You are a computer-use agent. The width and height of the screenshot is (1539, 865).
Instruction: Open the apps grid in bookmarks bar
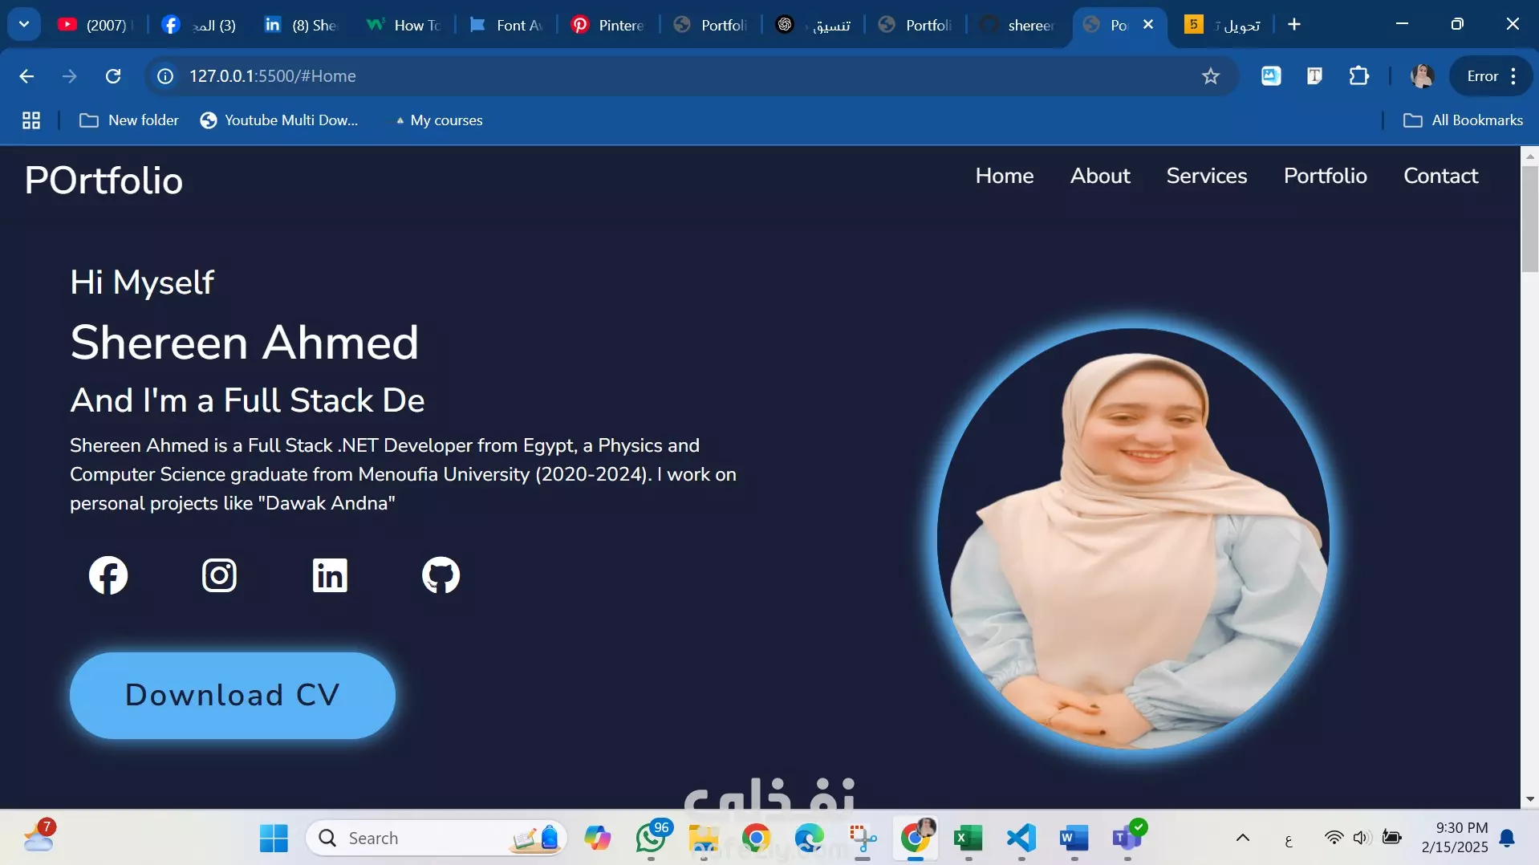click(31, 120)
